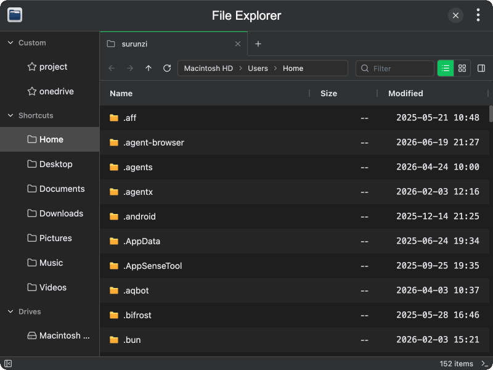
Task: Open the terminal from status bar
Action: click(x=485, y=364)
